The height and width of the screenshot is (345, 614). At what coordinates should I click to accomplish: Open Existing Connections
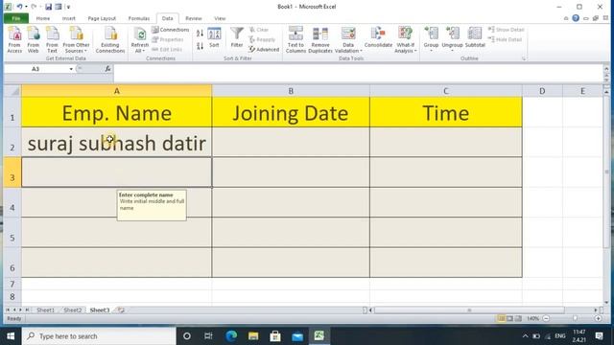(110, 39)
